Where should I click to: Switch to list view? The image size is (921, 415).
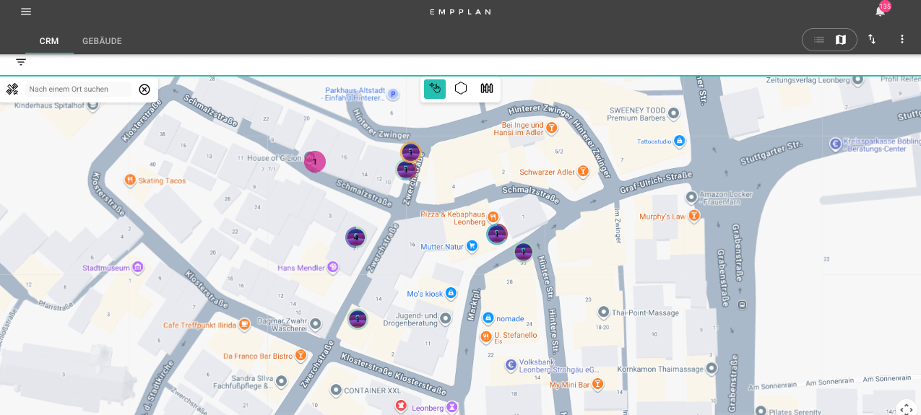coord(818,40)
